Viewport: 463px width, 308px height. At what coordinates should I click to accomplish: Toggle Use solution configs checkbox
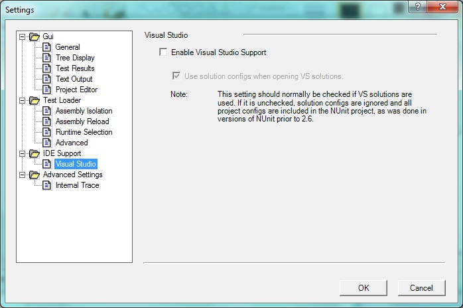(176, 76)
